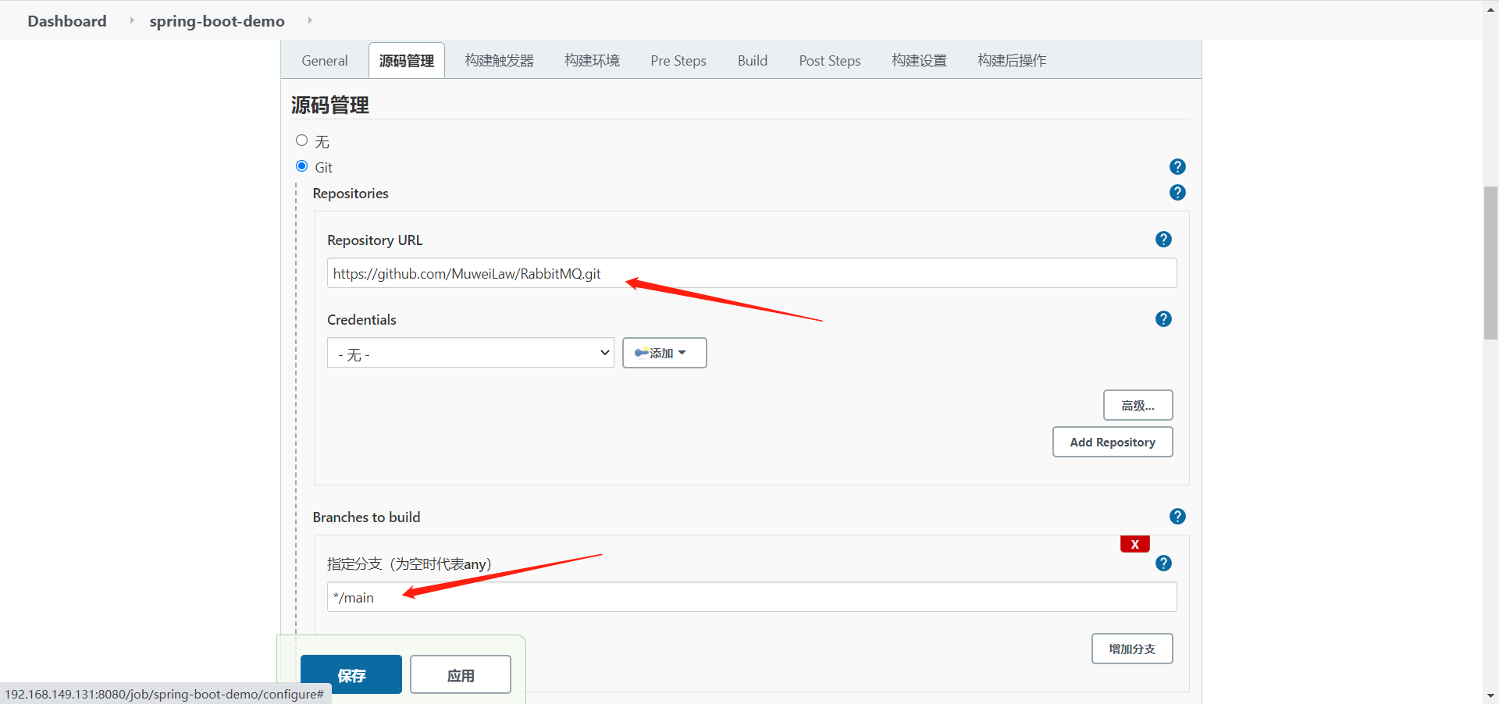
Task: Switch to the 构建设置 tab
Action: [x=920, y=61]
